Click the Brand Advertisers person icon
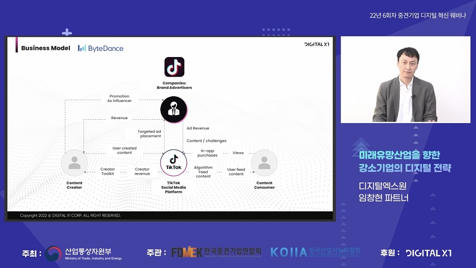Screen dimensions: 476x268 (174, 109)
